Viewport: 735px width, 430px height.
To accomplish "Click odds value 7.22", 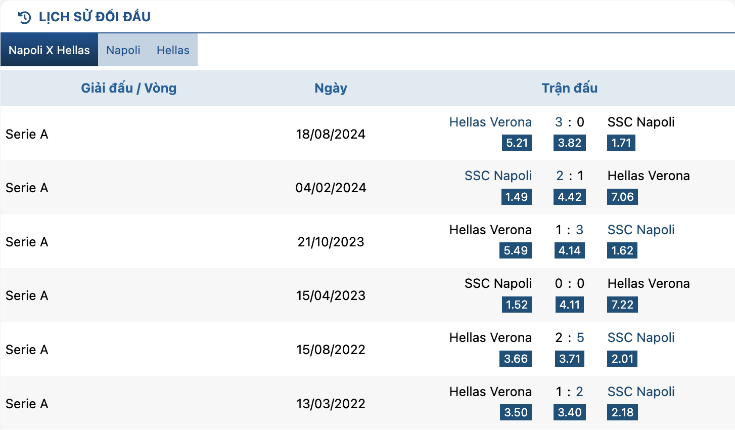I will coord(622,305).
